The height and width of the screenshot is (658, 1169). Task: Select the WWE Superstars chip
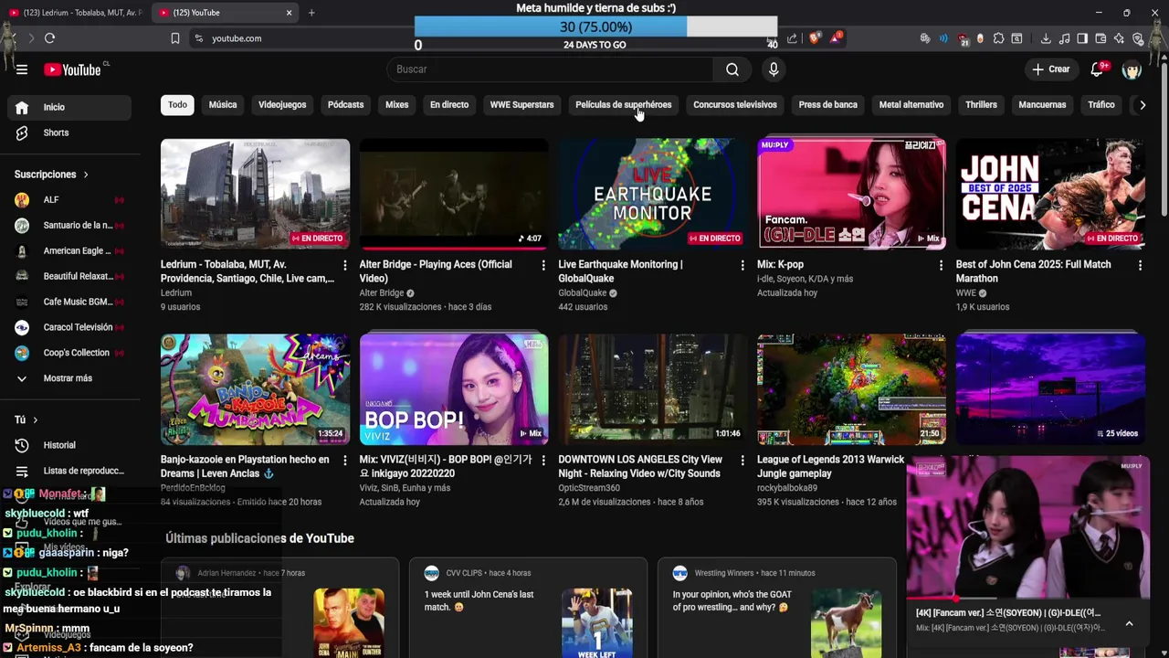(521, 105)
